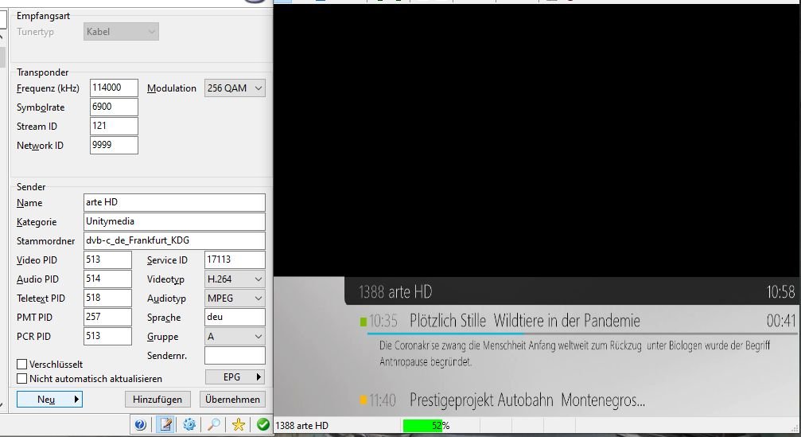Click the Symbolrate field with 6900

(x=114, y=107)
